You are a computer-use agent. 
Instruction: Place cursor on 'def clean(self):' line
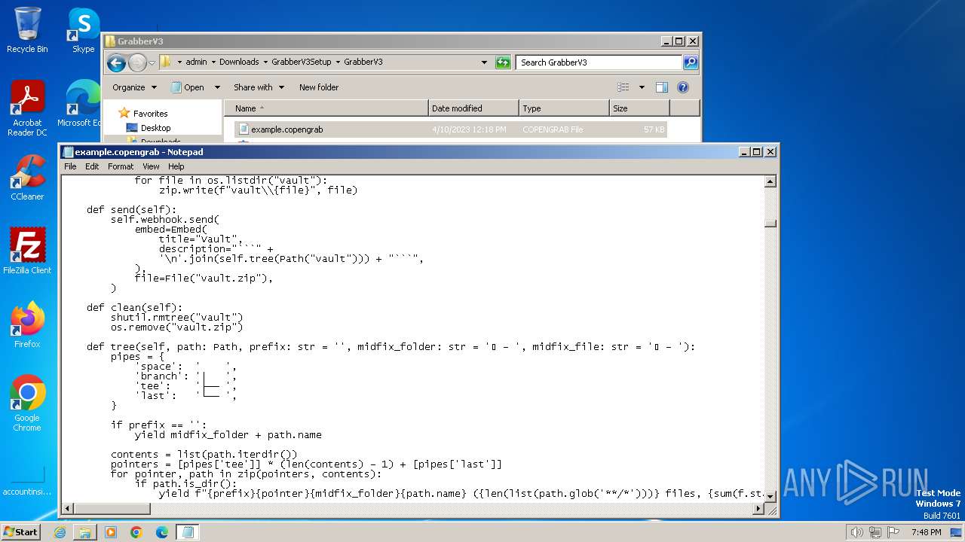pos(134,308)
